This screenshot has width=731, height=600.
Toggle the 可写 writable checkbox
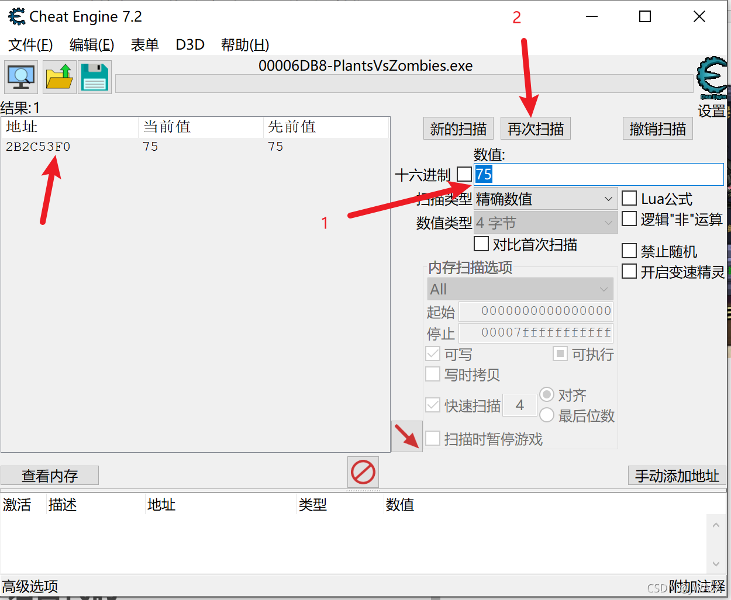point(433,353)
